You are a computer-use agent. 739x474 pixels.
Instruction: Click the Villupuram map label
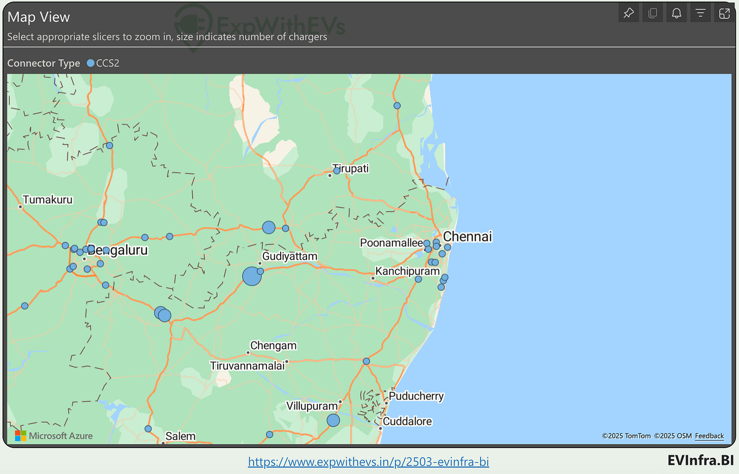pos(312,406)
